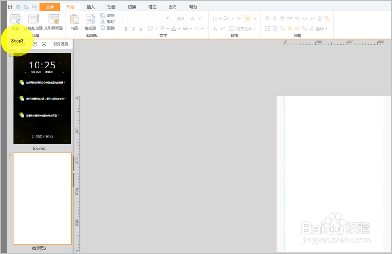Select the locked scene thumbnail

(x=42, y=99)
